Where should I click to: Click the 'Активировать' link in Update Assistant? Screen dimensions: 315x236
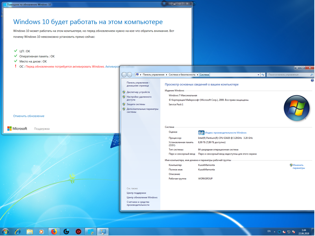(x=112, y=66)
